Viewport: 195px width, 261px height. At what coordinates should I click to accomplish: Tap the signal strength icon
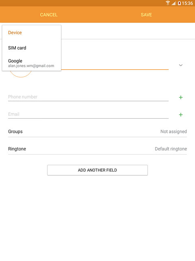click(x=174, y=3)
